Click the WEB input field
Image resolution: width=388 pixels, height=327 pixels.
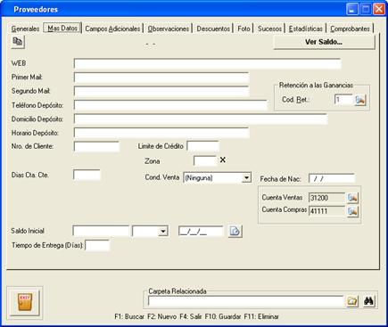point(207,63)
